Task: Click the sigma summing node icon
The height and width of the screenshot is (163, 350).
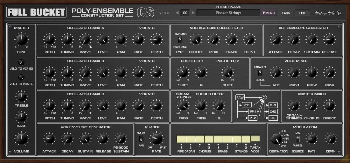Action: click(264, 97)
